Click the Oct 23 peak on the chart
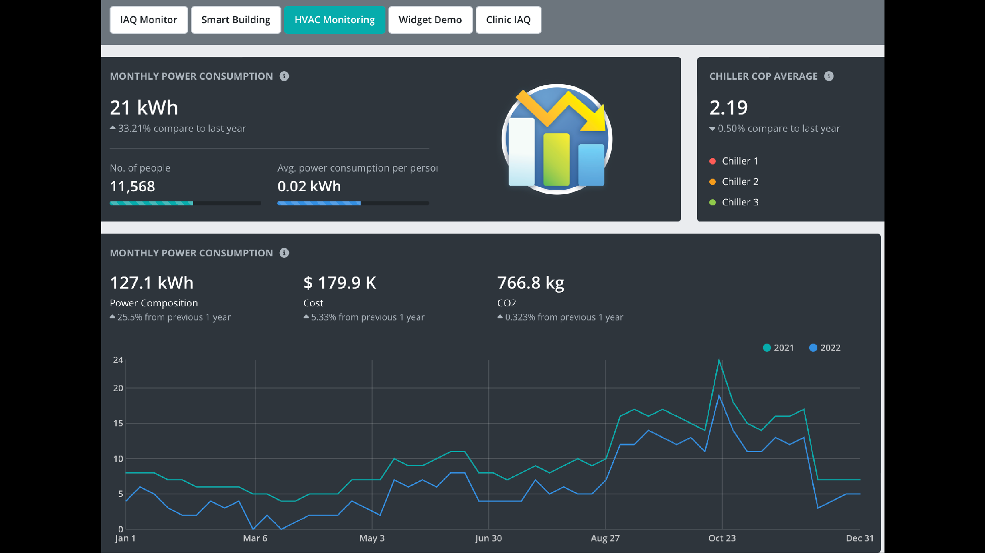 (x=719, y=360)
